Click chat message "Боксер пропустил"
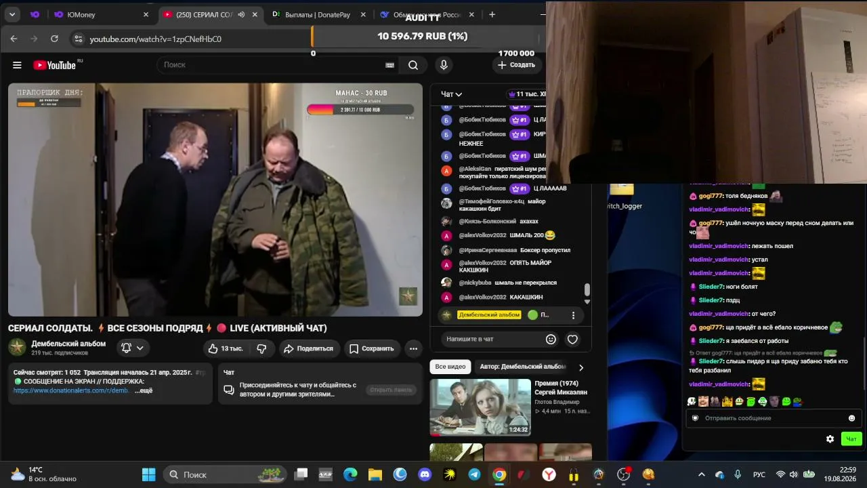867x488 pixels. (545, 250)
